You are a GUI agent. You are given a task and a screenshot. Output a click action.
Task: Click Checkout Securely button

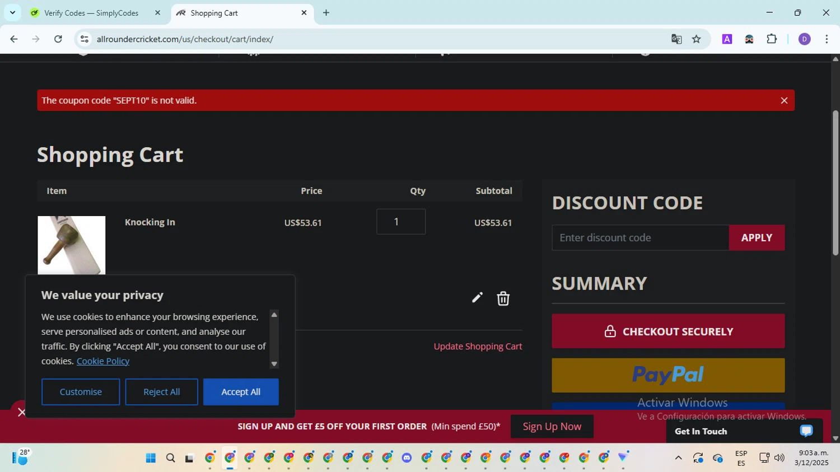click(668, 331)
